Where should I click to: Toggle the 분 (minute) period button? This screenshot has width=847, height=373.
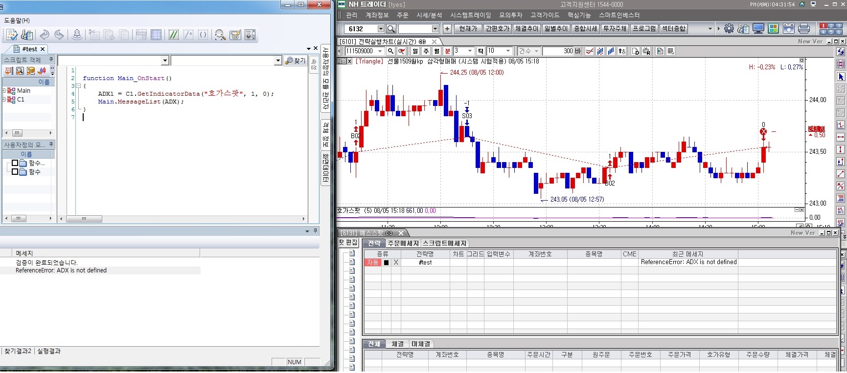click(x=447, y=51)
